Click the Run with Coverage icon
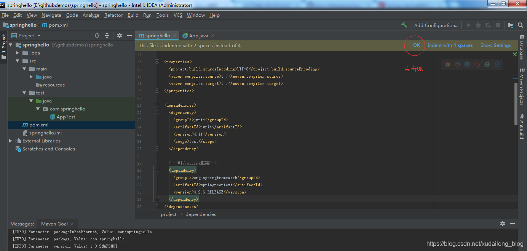This screenshot has width=527, height=251. tap(488, 25)
